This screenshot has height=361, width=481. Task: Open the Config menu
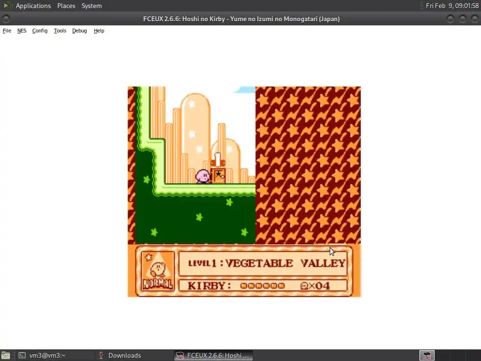click(x=40, y=31)
